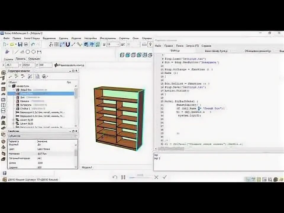Click the first icon in bottom-right status tray

(x=248, y=179)
